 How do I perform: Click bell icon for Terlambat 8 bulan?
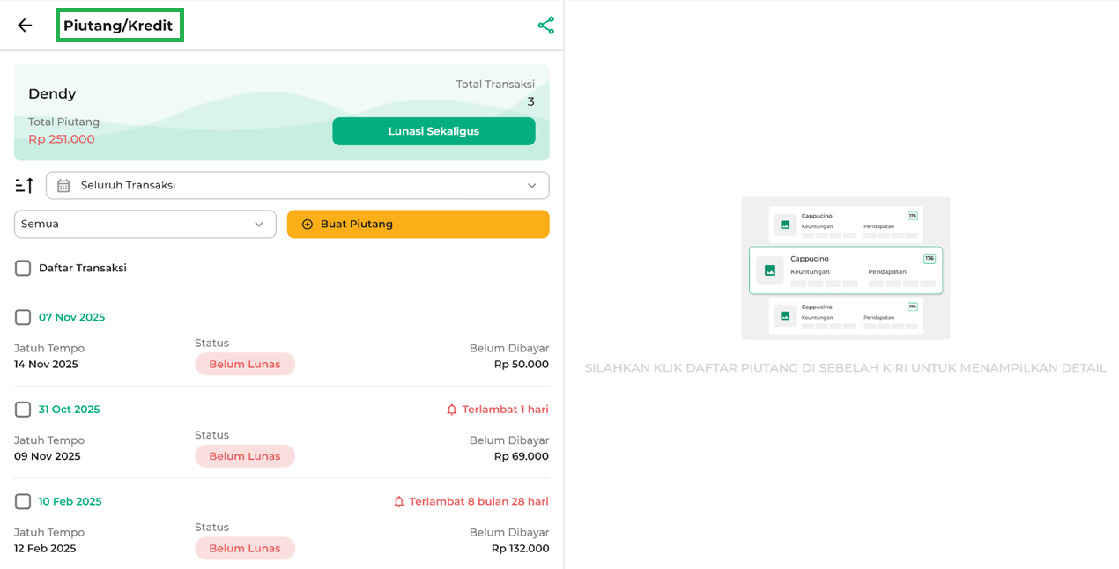pyautogui.click(x=399, y=501)
